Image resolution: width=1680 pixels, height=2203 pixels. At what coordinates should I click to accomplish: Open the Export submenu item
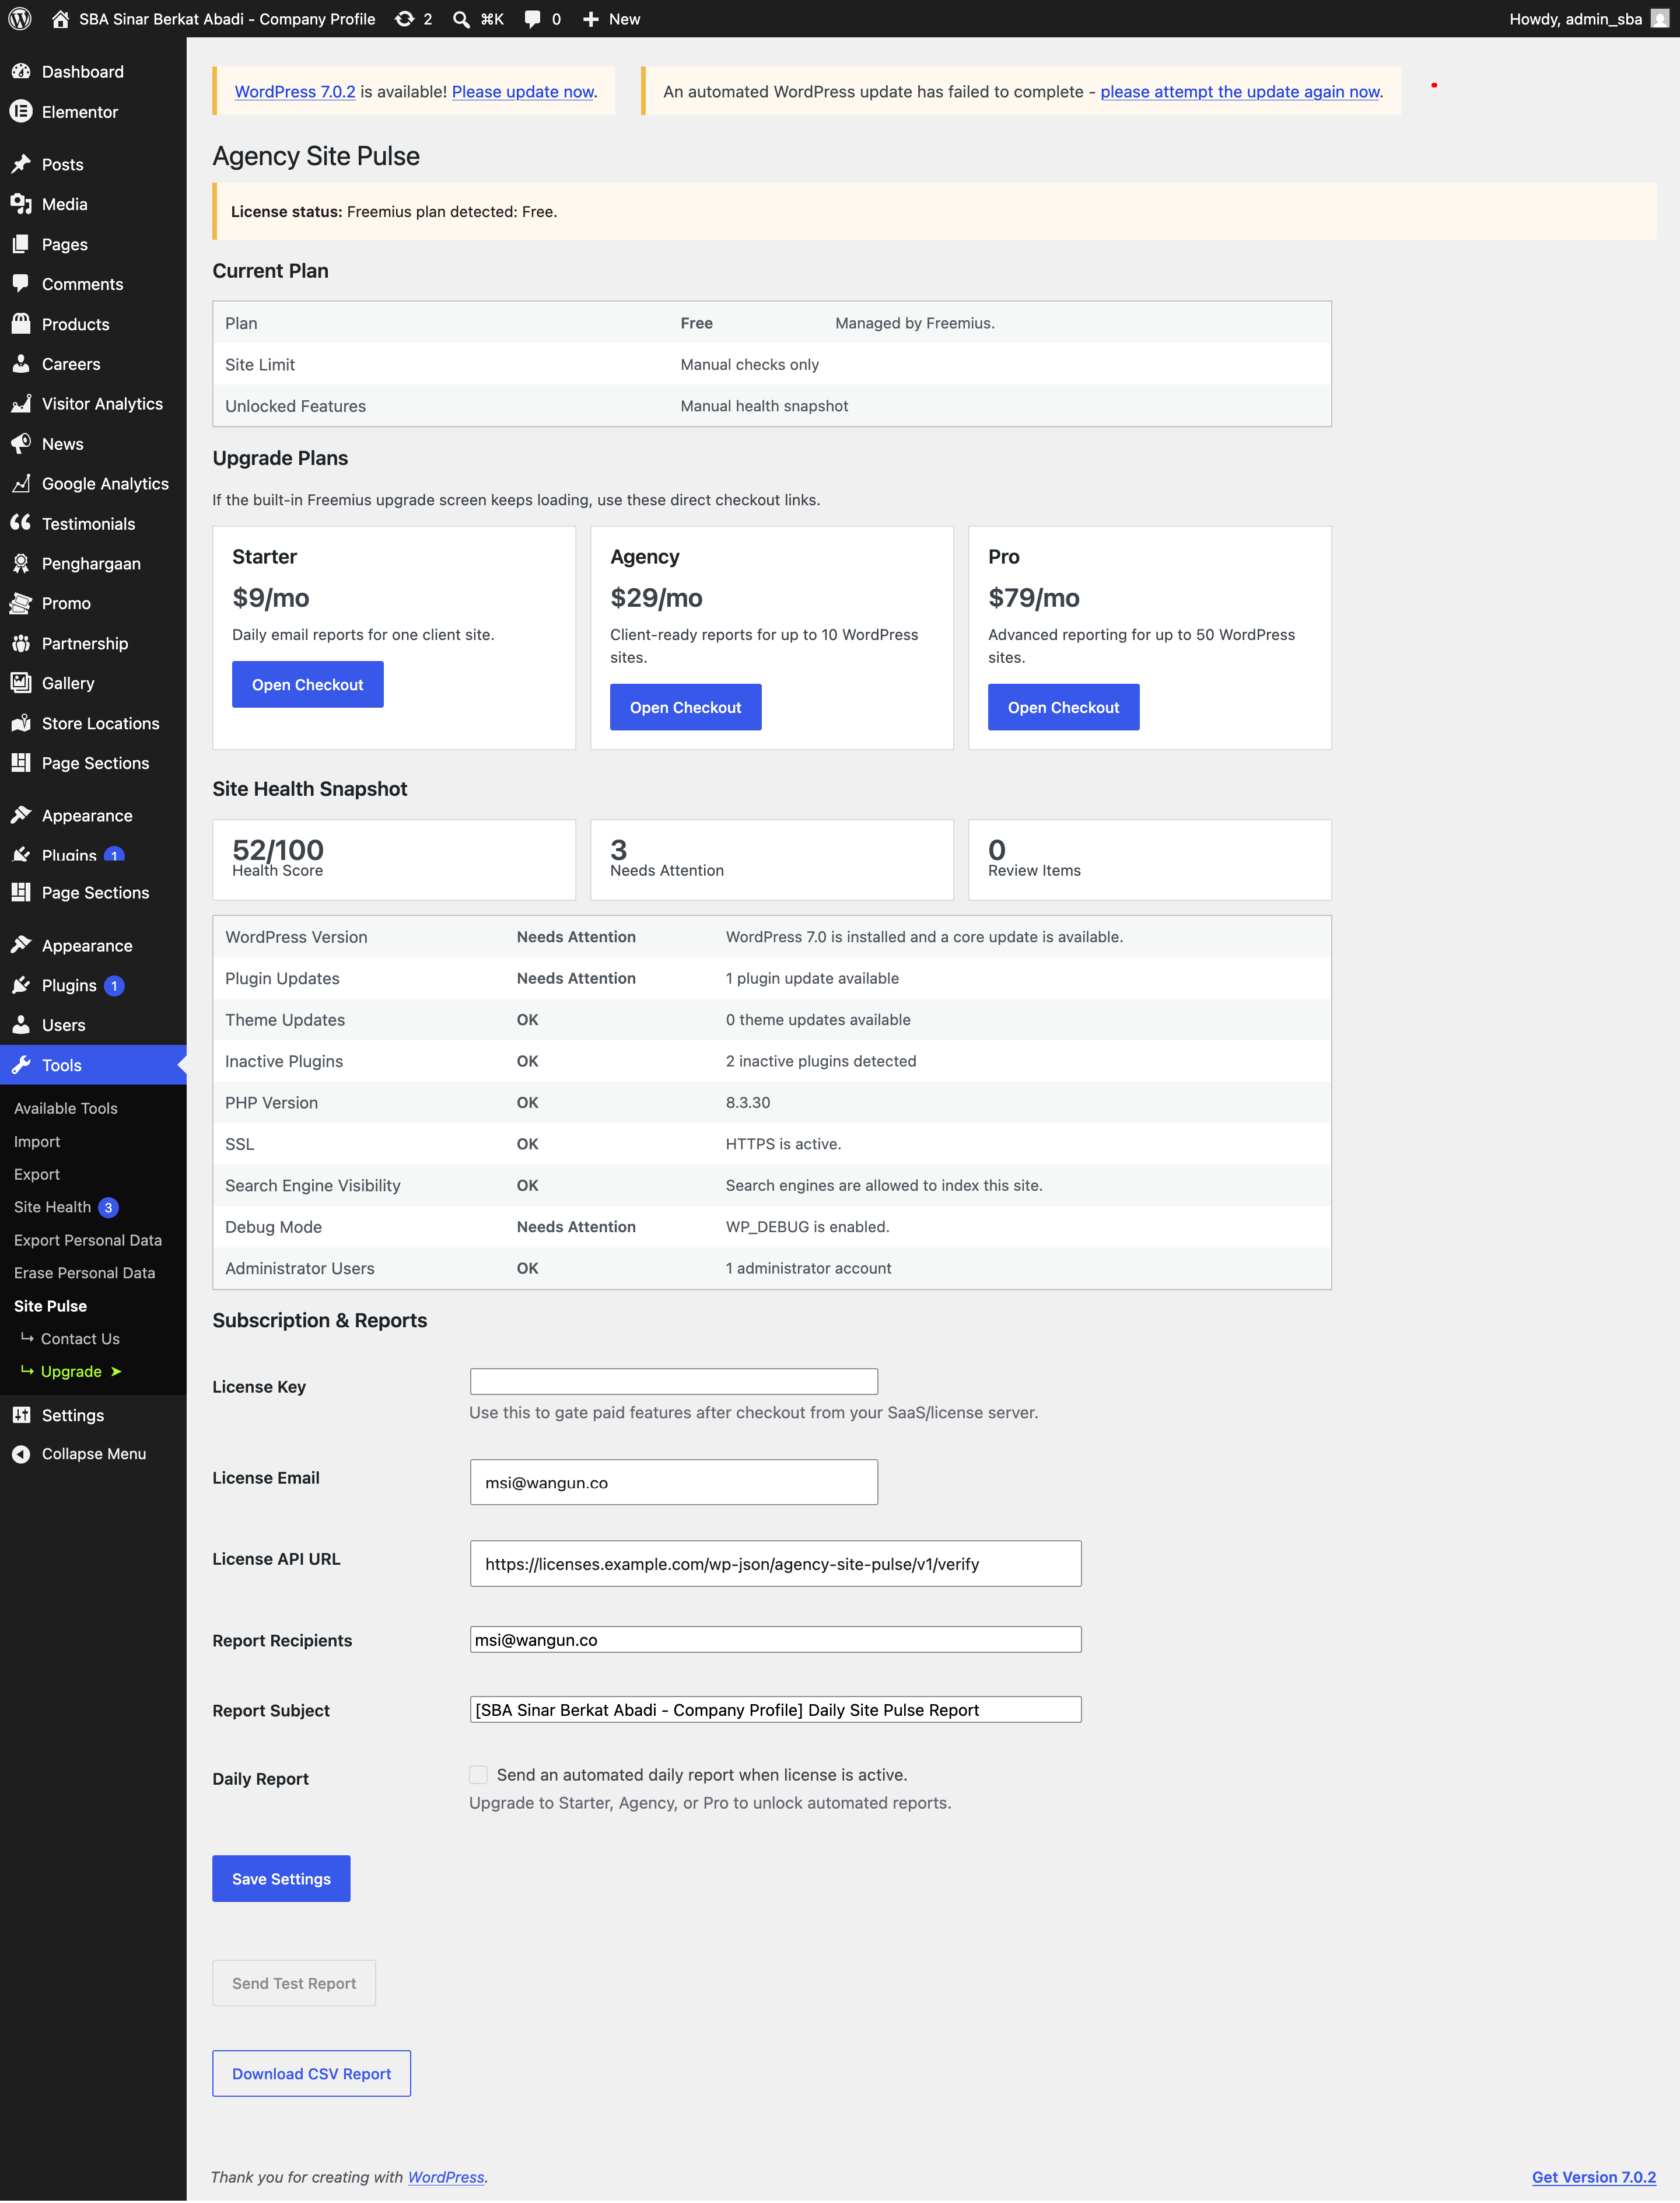click(x=37, y=1174)
